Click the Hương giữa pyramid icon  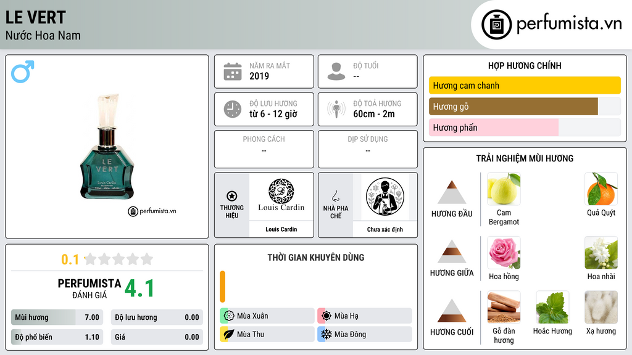pyautogui.click(x=452, y=251)
